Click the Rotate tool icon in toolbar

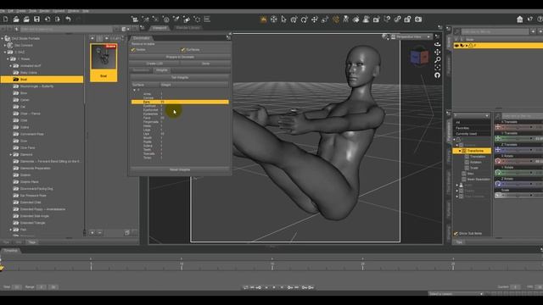click(x=304, y=19)
